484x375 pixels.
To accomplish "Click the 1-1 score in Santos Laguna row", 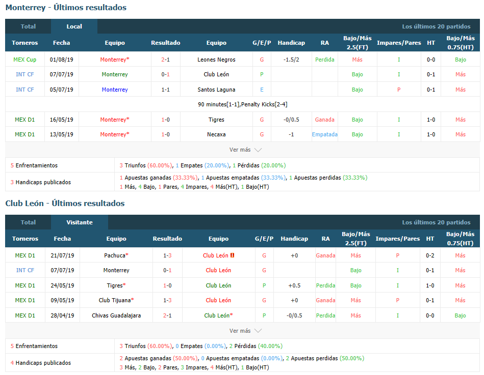I will click(x=165, y=90).
